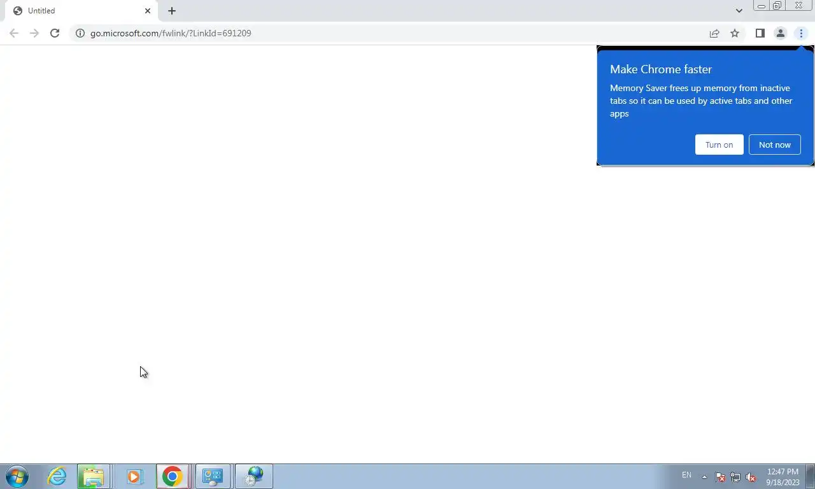Image resolution: width=815 pixels, height=489 pixels.
Task: Reload the page with the refresh icon
Action: point(55,33)
